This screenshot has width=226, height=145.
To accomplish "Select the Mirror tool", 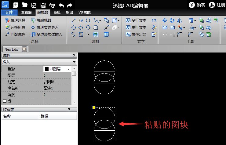I will point(180,20).
